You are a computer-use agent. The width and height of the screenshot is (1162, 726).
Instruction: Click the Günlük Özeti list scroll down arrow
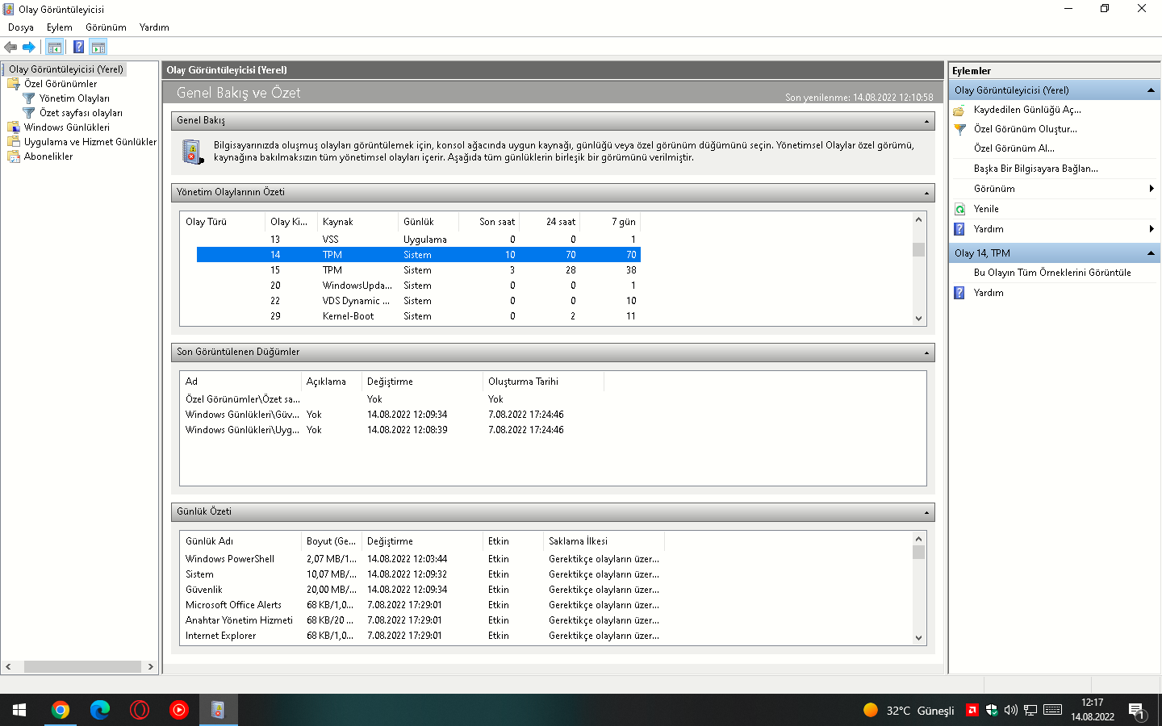918,638
